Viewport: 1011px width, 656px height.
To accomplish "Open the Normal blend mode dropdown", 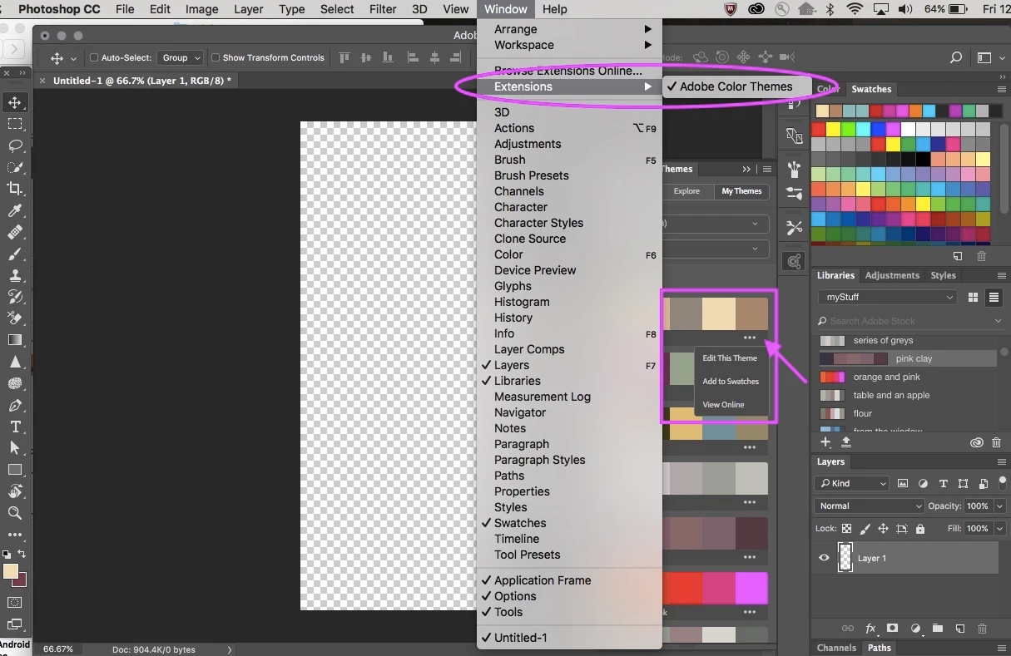I will (870, 506).
